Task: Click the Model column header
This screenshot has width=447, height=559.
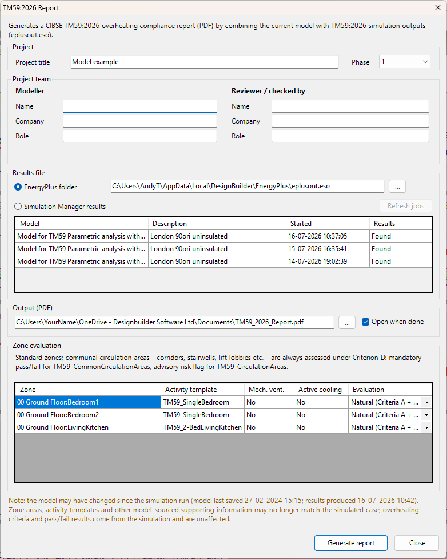Action: click(x=82, y=224)
